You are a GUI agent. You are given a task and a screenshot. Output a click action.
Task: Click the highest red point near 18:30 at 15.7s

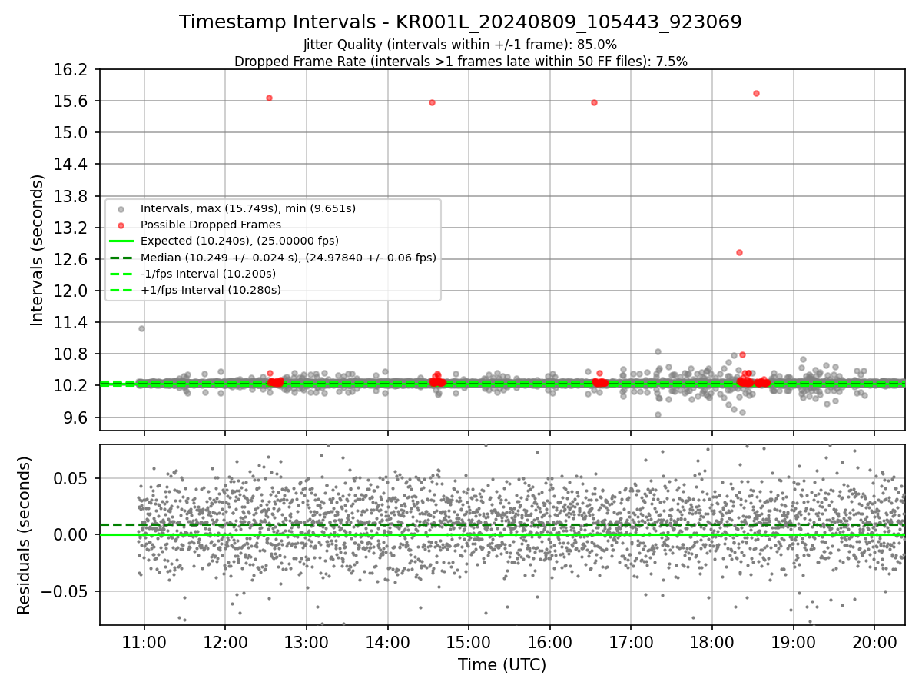756,93
